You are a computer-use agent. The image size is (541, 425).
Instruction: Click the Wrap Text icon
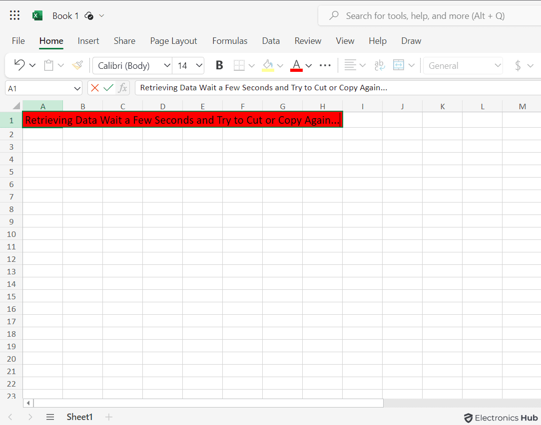click(380, 65)
